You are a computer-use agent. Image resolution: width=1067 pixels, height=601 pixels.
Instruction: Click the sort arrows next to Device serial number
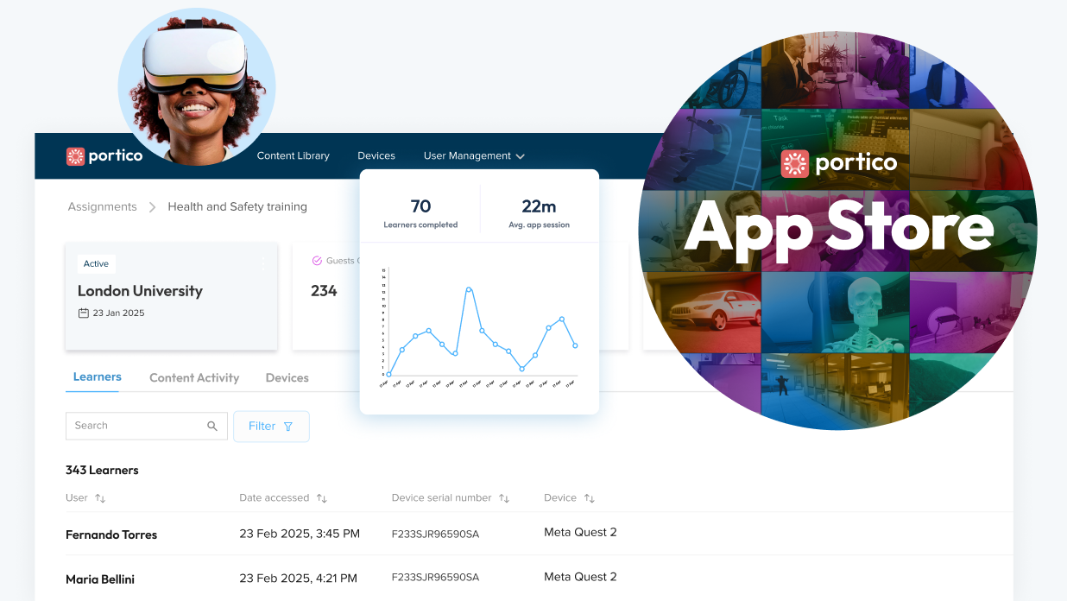click(504, 498)
